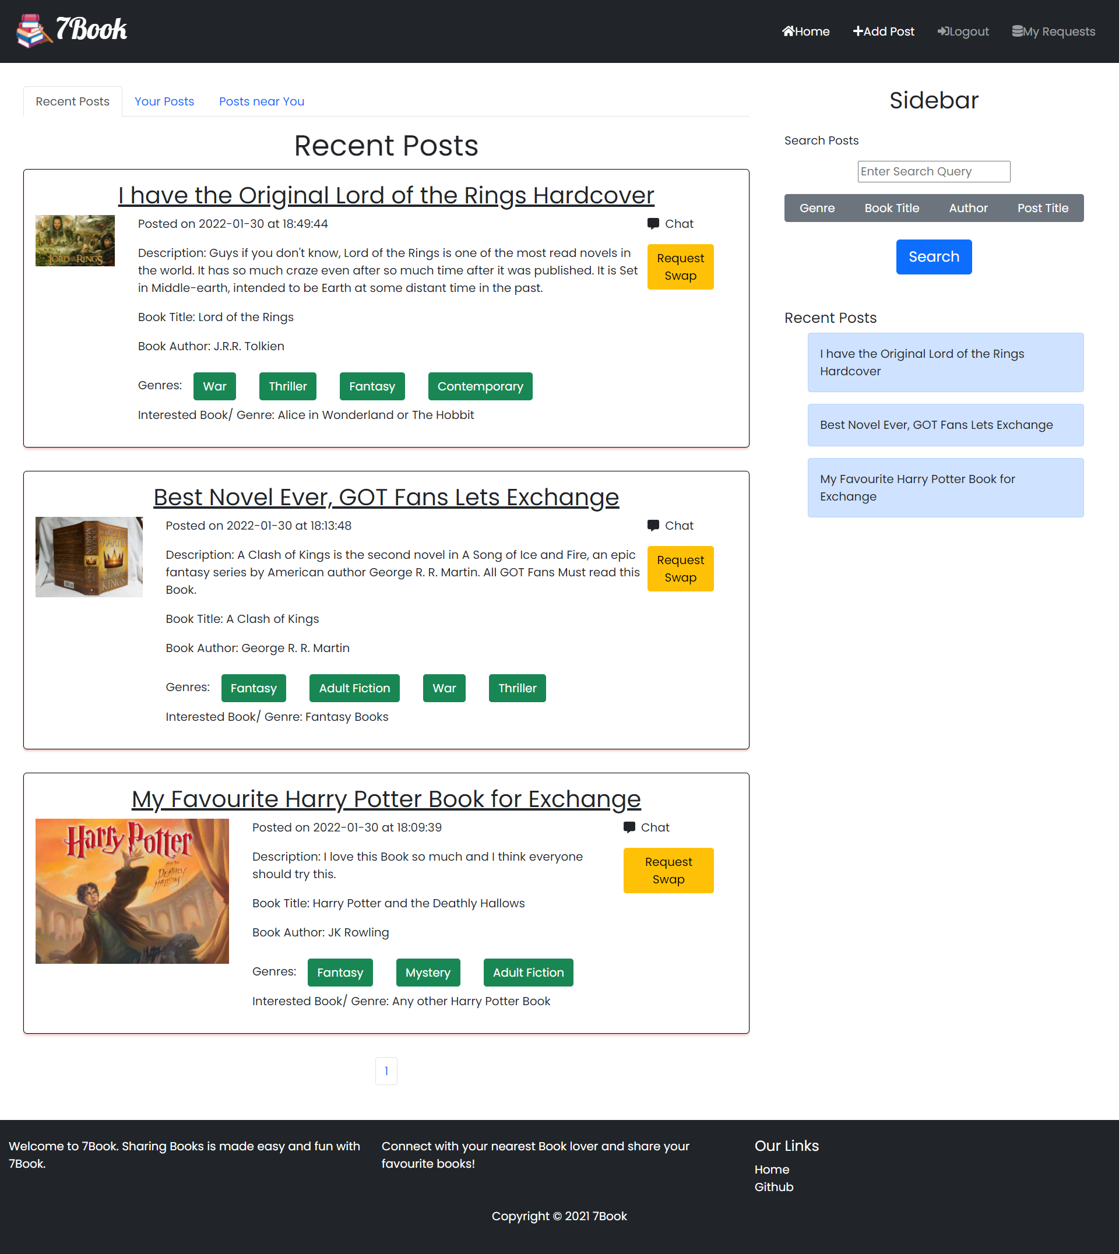
Task: Select the Post Title search filter
Action: click(1042, 209)
